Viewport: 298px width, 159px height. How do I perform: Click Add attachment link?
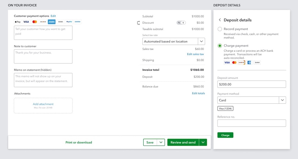[x=43, y=104]
